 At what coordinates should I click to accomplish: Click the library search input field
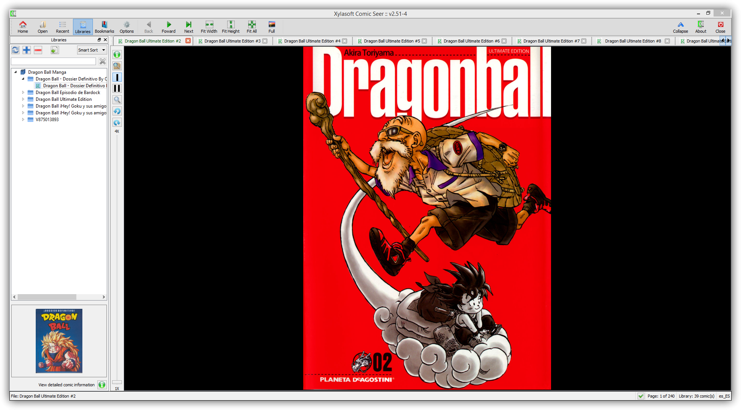click(x=53, y=61)
